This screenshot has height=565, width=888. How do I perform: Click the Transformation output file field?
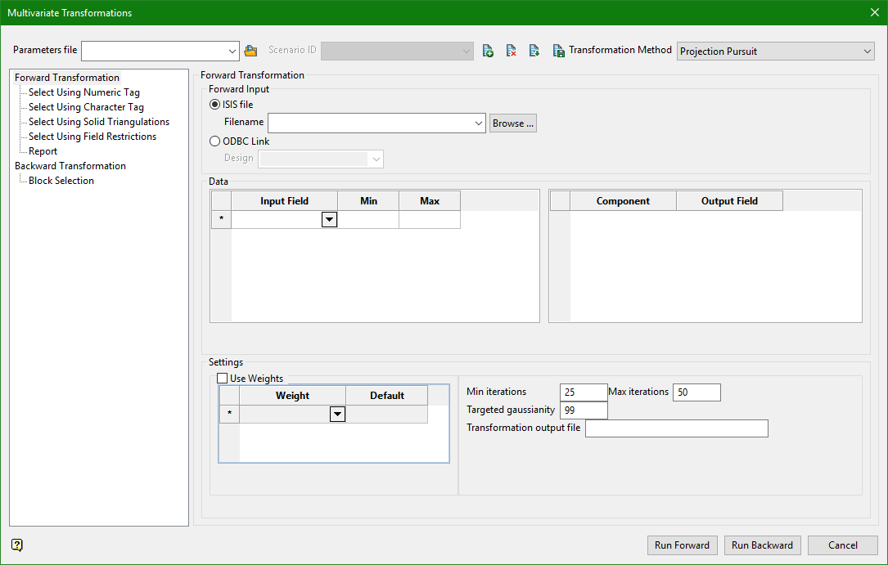(676, 428)
